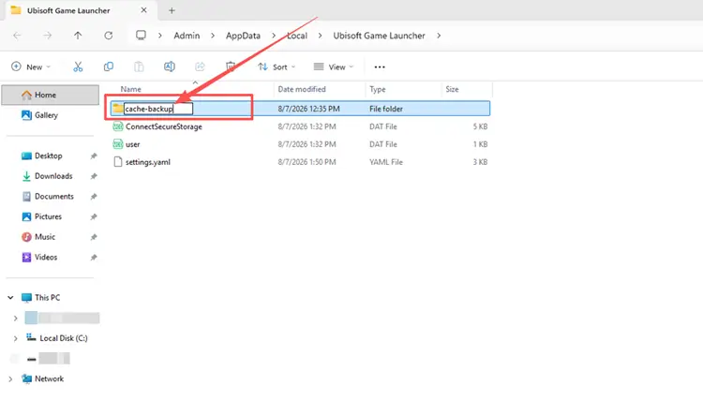The image size is (703, 415).
Task: Open the Videos quick access folder
Action: coord(46,258)
